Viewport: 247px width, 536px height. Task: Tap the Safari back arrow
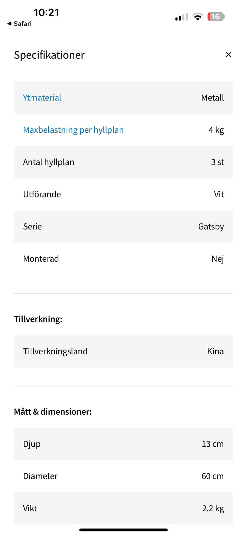(10, 24)
